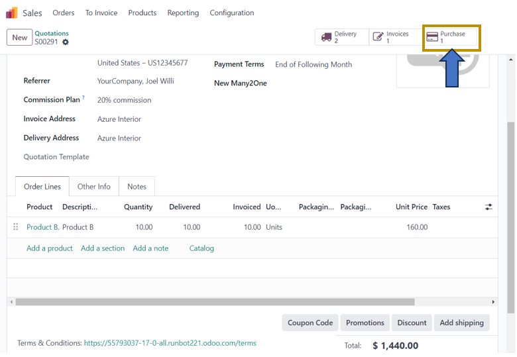Image resolution: width=517 pixels, height=357 pixels.
Task: Expand the Reporting menu
Action: pos(183,13)
